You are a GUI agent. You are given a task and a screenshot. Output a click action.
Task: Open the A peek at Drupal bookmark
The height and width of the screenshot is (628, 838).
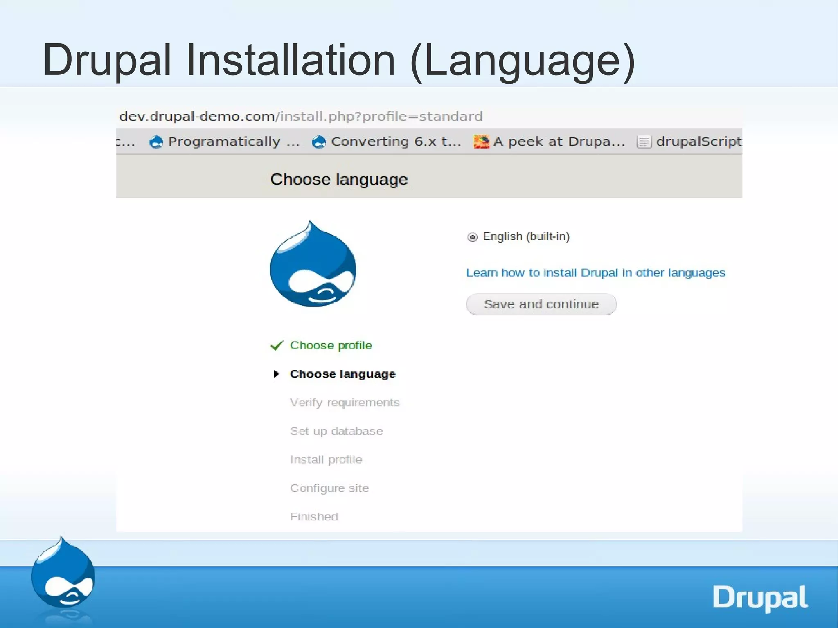click(549, 142)
